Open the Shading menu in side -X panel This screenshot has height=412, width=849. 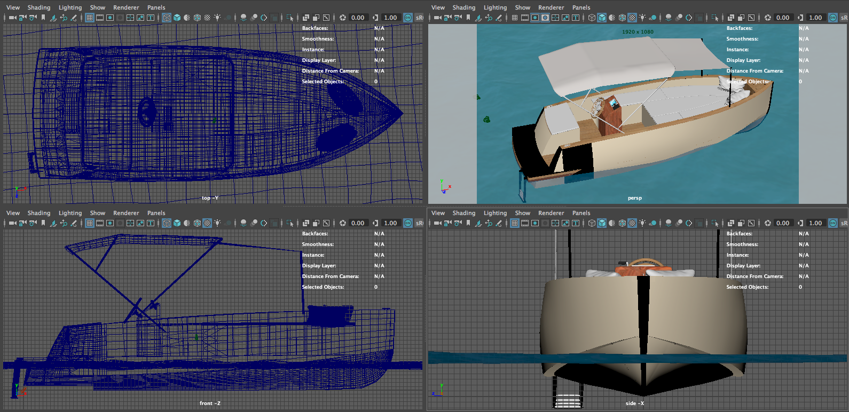464,213
